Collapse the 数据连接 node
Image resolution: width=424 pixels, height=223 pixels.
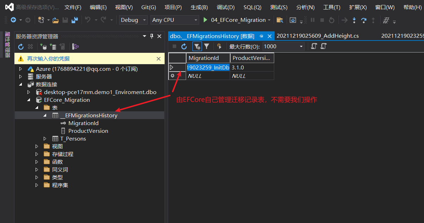[x=20, y=85]
